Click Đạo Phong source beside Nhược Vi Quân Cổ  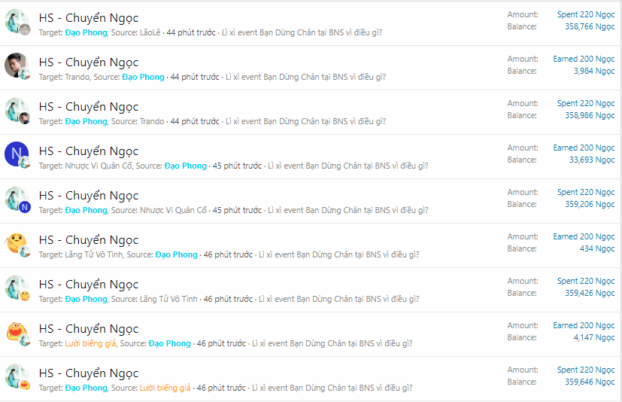tap(186, 166)
